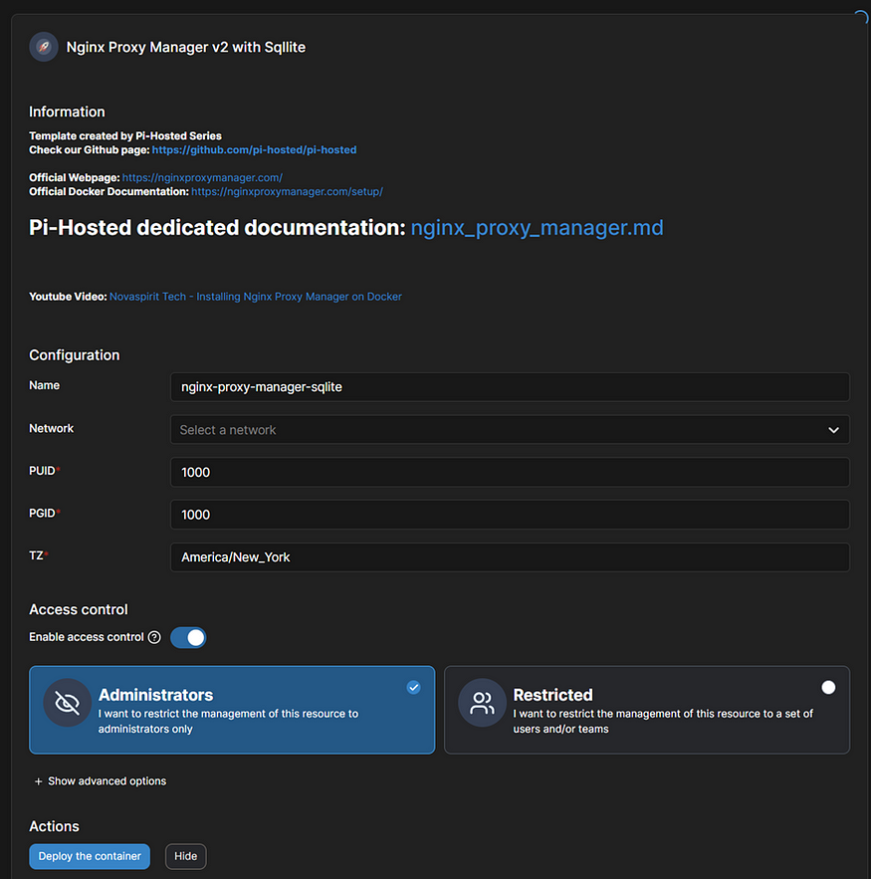
Task: Open the nginx_proxy_manager.md documentation link
Action: point(537,228)
